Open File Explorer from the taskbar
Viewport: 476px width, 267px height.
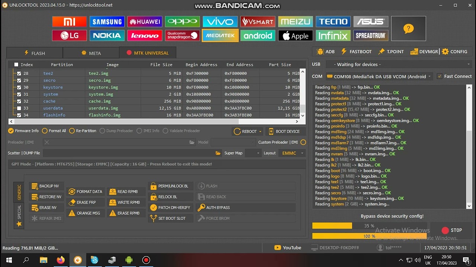pos(44,260)
